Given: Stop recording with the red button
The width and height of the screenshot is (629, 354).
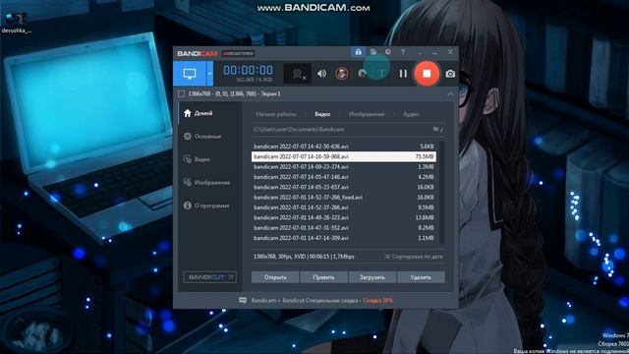Looking at the screenshot, I should [427, 74].
